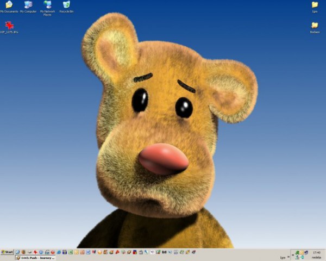326x261 pixels.
Task: Select the KIF_1275.JPG image file
Action: (x=9, y=27)
